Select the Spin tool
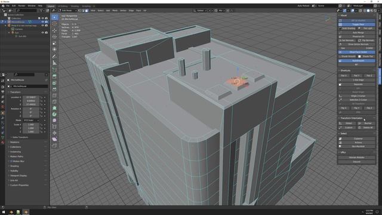 pyautogui.click(x=54, y=114)
